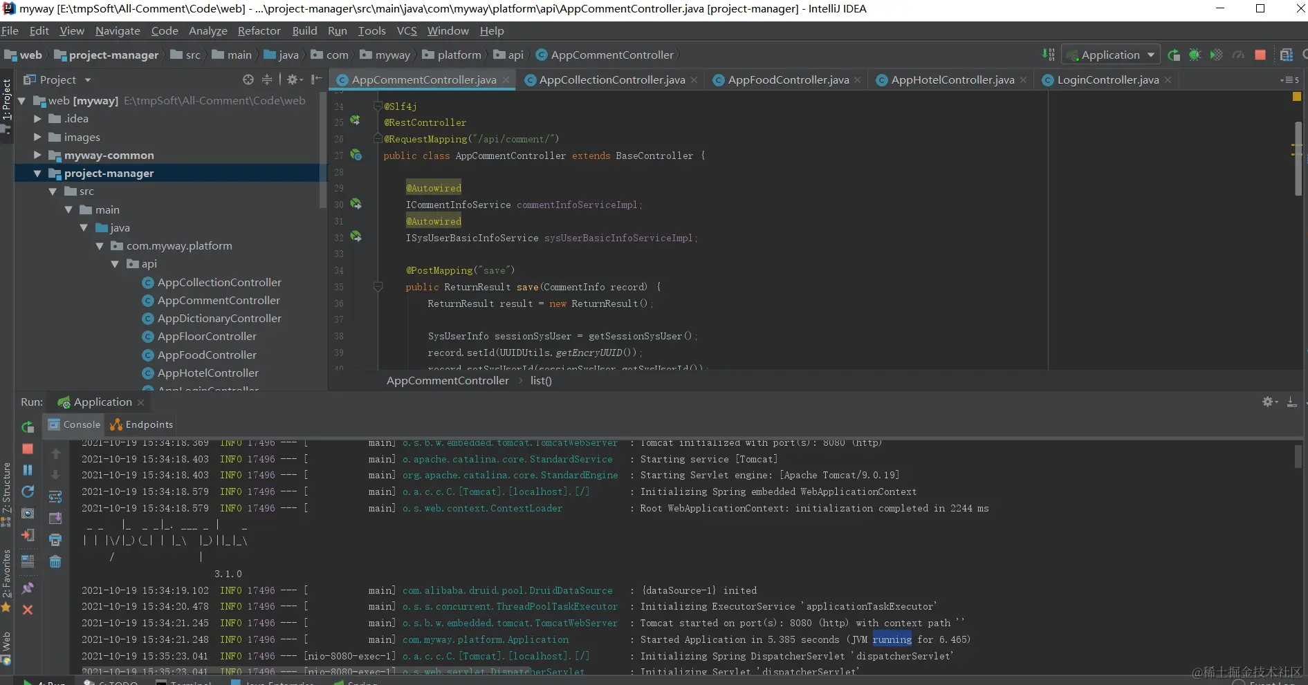Stop process in Run panel

28,449
